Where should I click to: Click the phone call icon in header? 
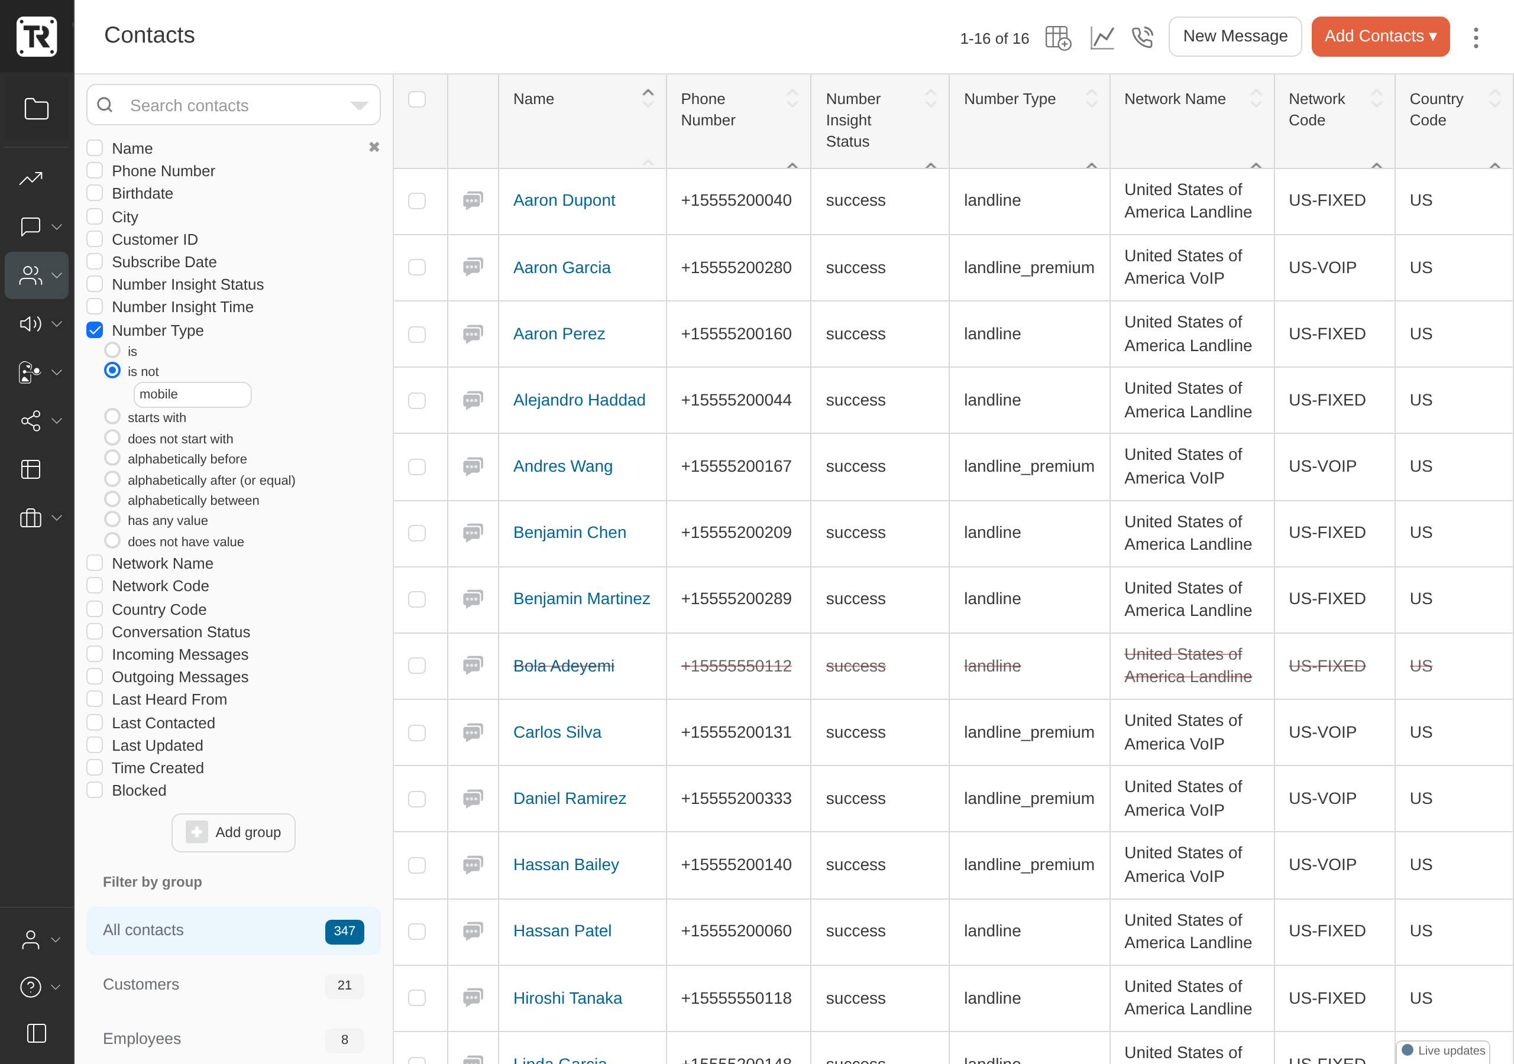click(1142, 38)
